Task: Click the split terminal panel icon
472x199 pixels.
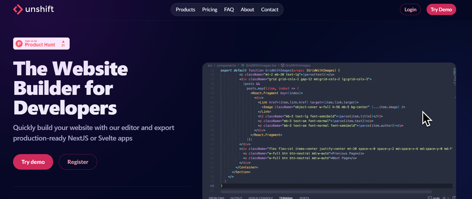Action: 454,198
